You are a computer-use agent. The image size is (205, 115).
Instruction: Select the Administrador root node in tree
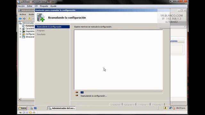pos(28,23)
